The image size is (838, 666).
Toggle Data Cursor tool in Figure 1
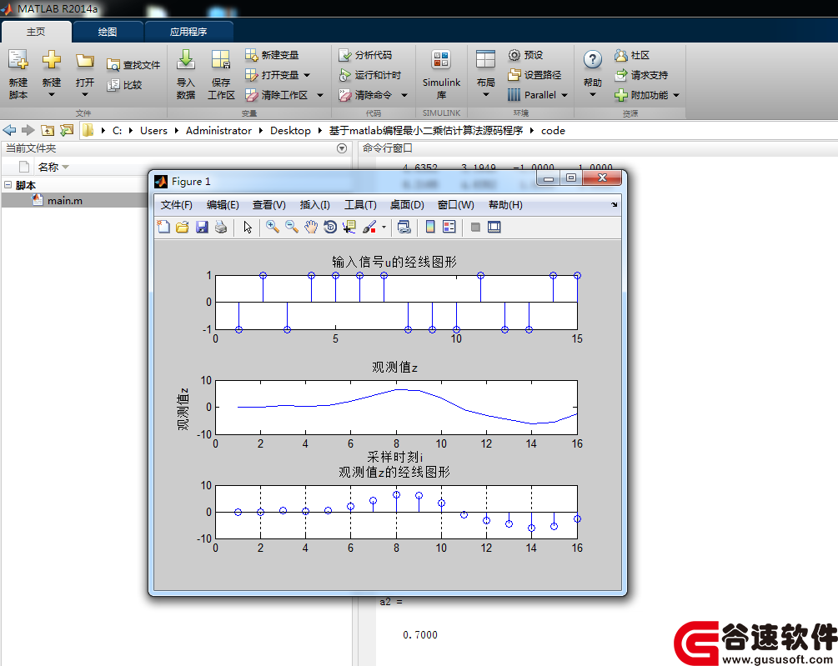click(x=349, y=227)
